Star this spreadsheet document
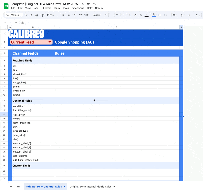 (x=83, y=4)
